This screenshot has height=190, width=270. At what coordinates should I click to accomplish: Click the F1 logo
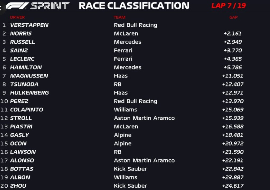(x=17, y=6)
